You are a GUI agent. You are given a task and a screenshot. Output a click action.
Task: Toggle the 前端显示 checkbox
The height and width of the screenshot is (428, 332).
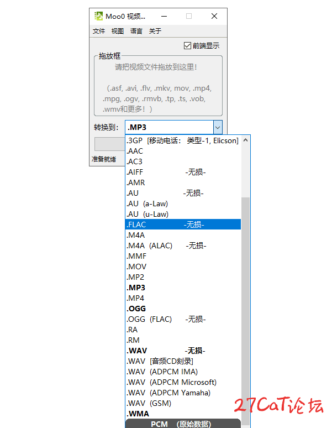[202, 45]
